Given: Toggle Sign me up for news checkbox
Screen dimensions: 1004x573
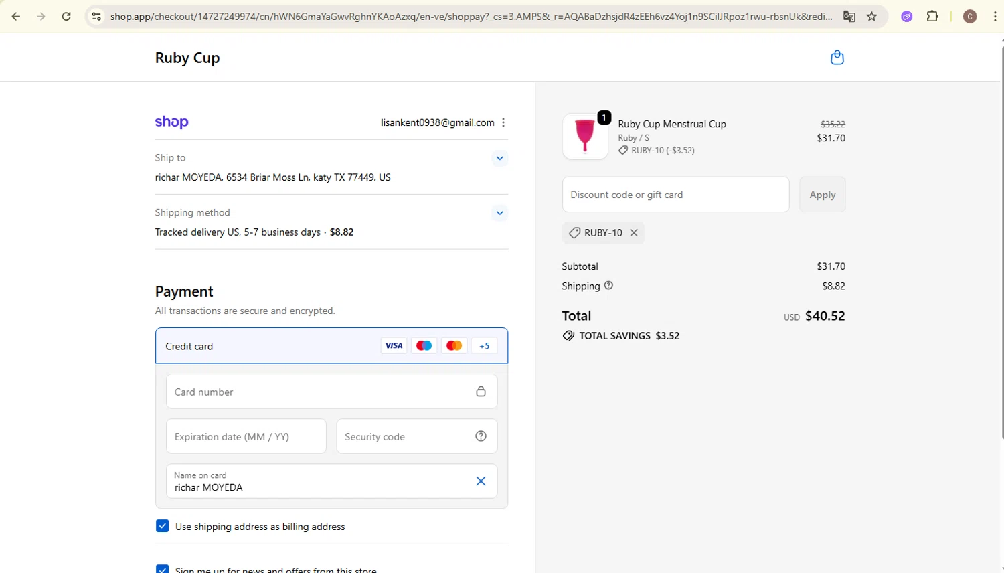Looking at the screenshot, I should click(x=162, y=570).
